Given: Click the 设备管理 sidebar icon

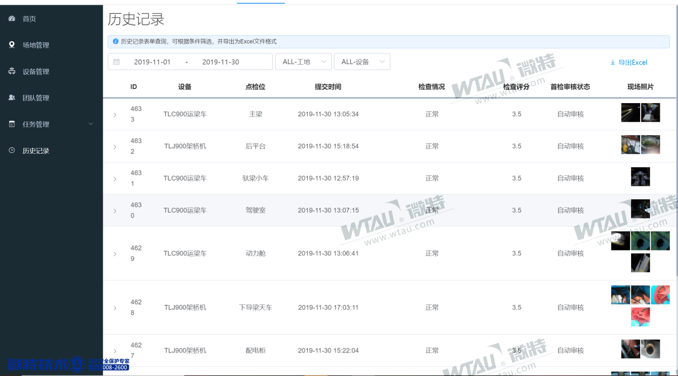Looking at the screenshot, I should click(x=12, y=72).
